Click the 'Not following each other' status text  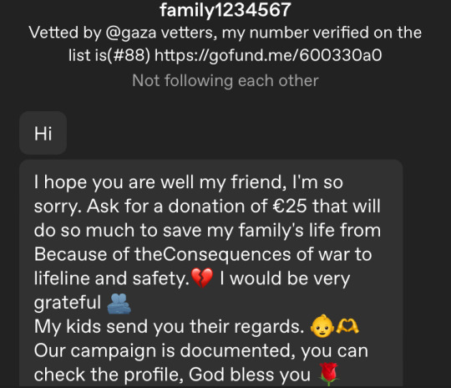click(x=225, y=80)
